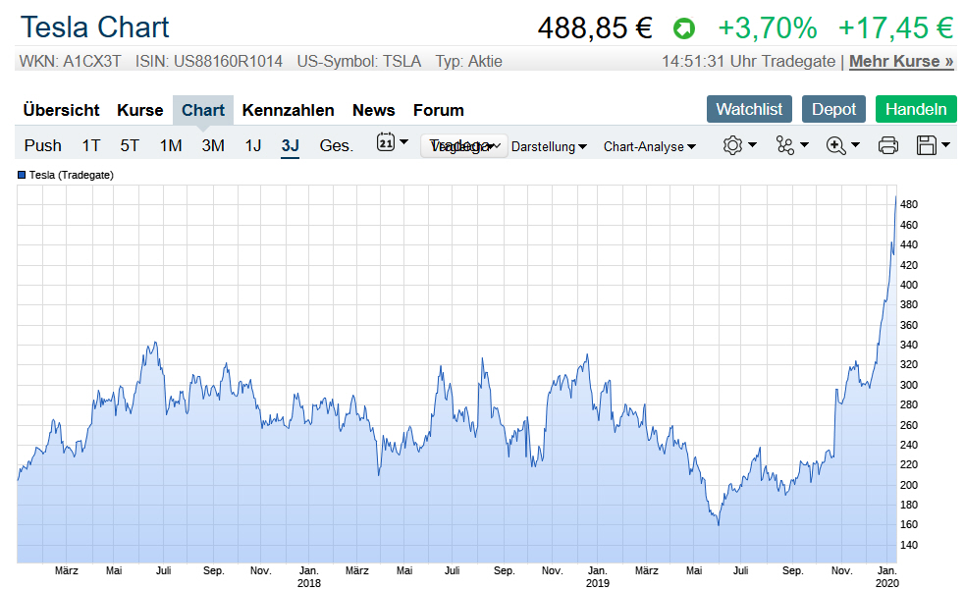
Task: Open the Forum tab
Action: point(439,110)
